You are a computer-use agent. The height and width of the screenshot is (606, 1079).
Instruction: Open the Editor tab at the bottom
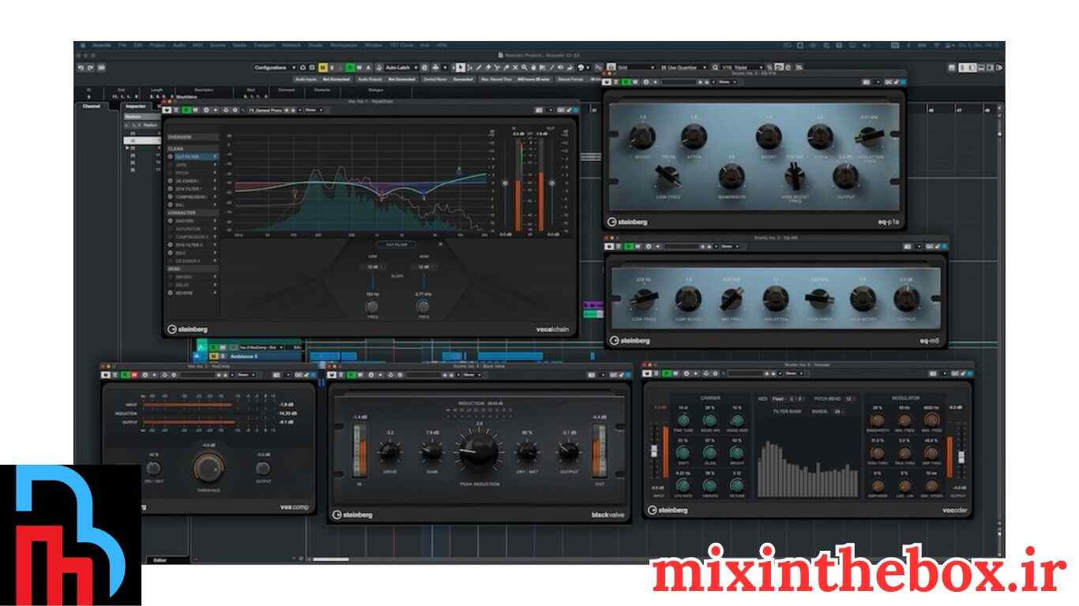[160, 559]
